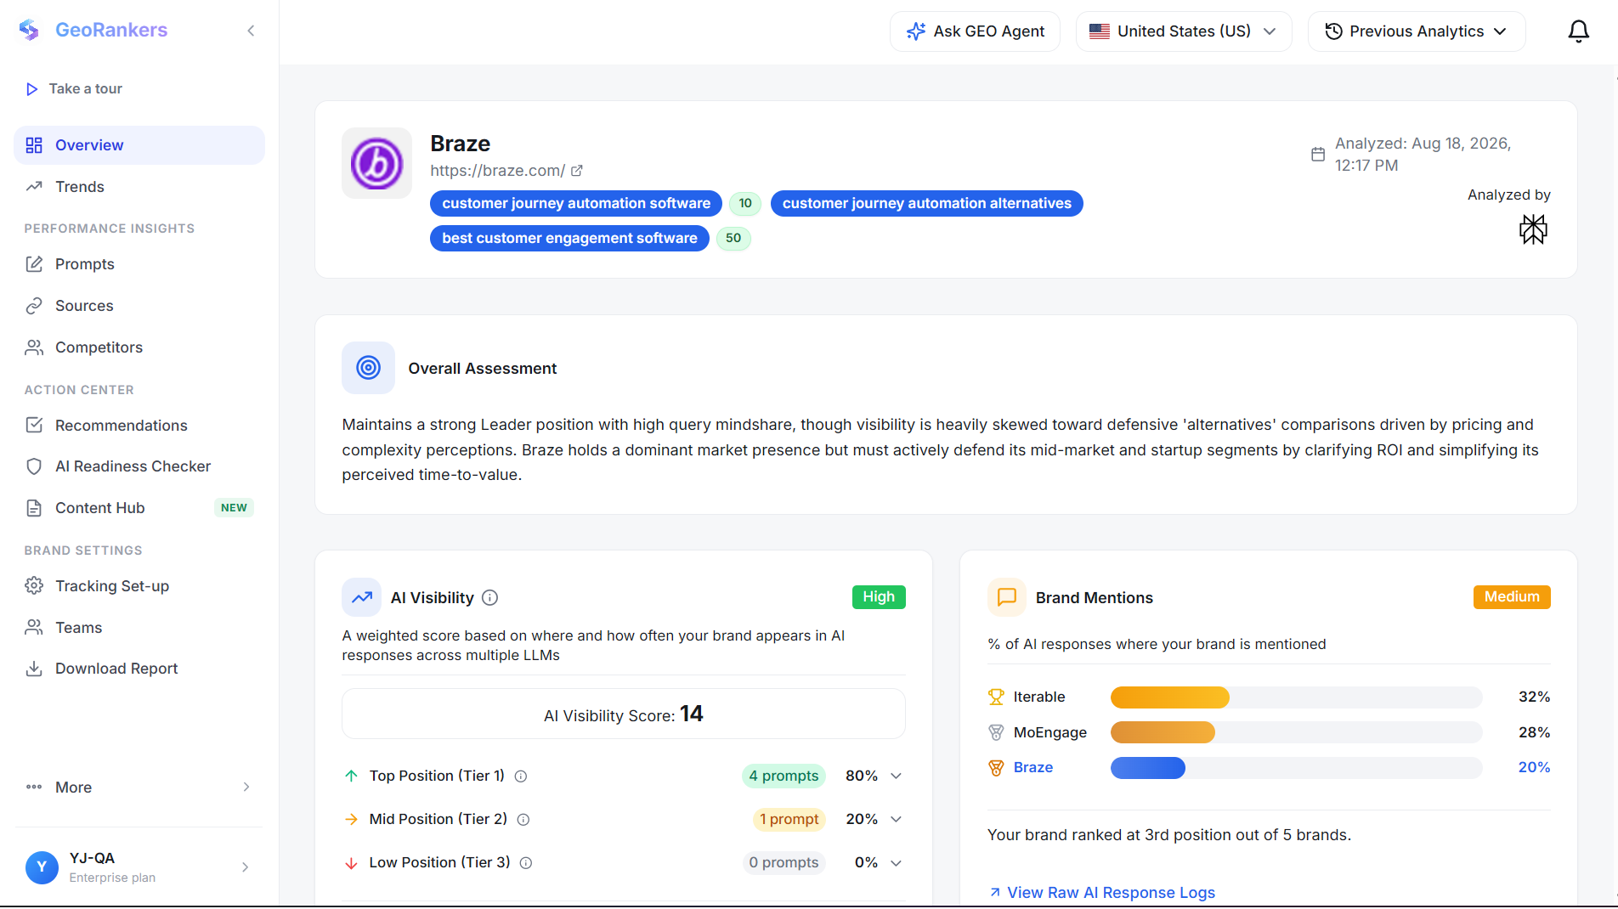Click the medal icon beside Braze
This screenshot has height=909, width=1618.
[996, 768]
